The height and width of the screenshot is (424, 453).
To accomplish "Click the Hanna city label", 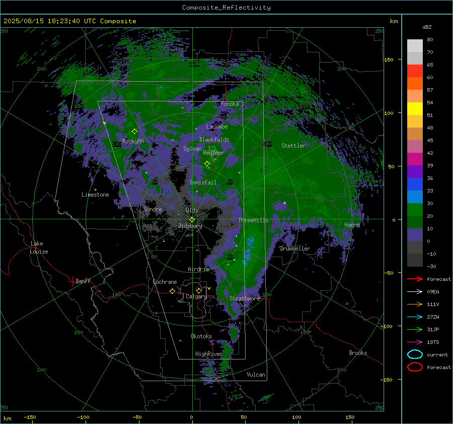I will [x=352, y=224].
